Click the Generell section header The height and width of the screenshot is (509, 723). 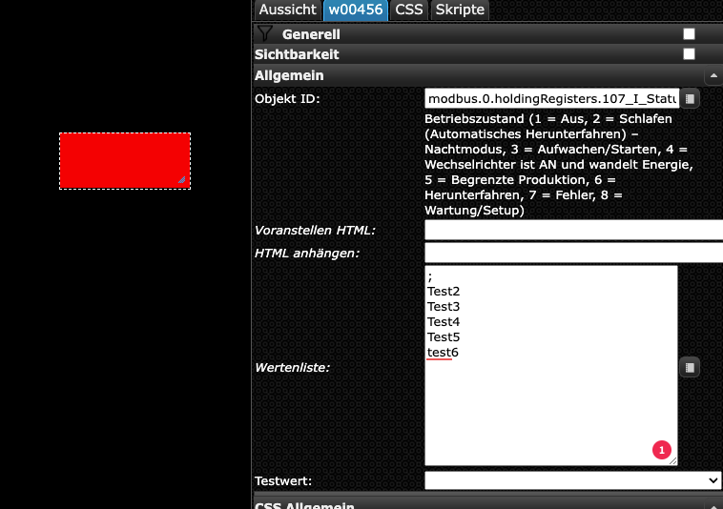click(x=311, y=34)
